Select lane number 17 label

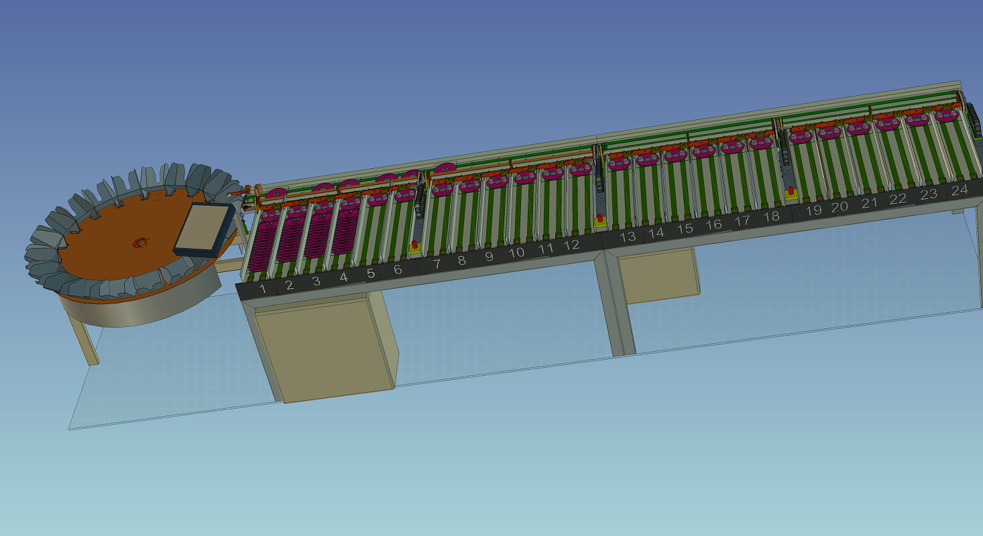point(742,220)
